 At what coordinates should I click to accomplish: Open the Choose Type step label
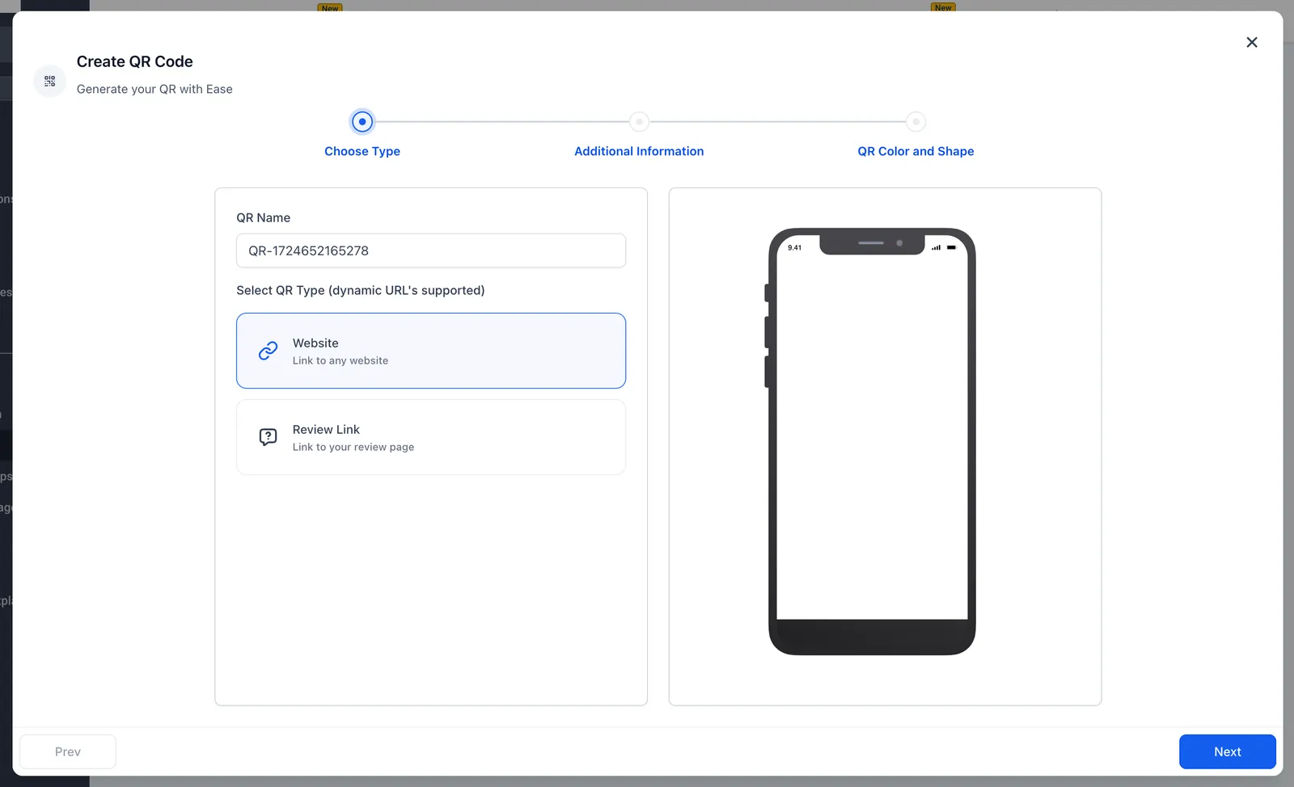(x=362, y=151)
